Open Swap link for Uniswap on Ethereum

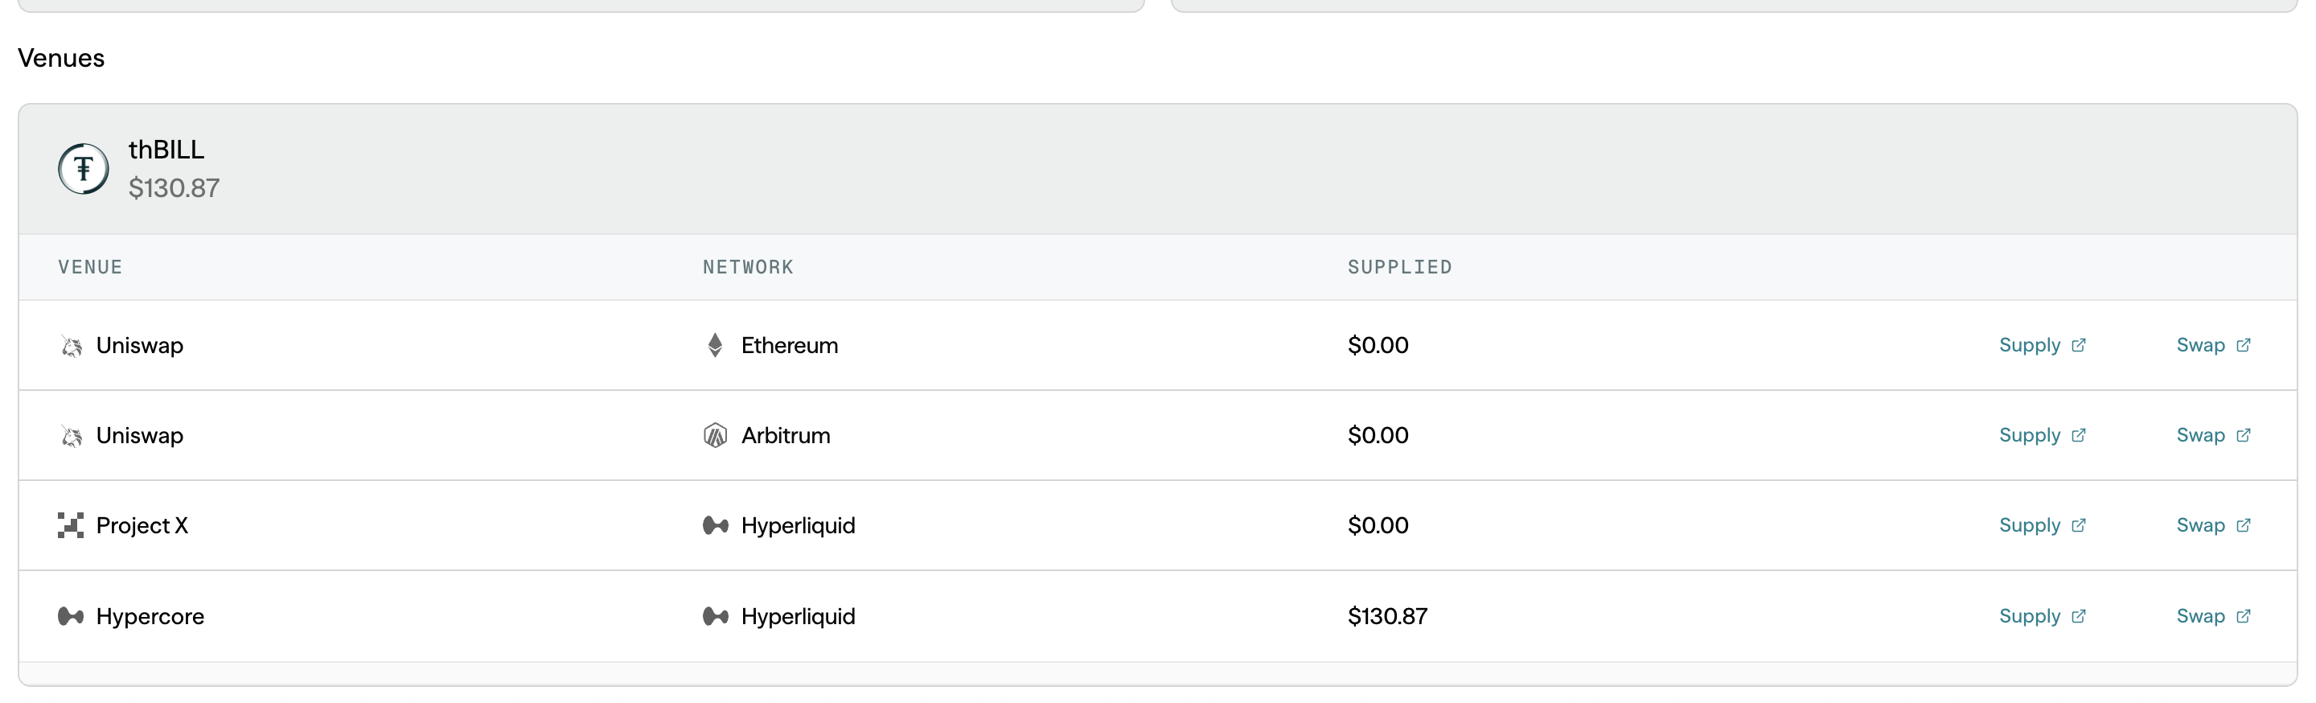click(2211, 345)
